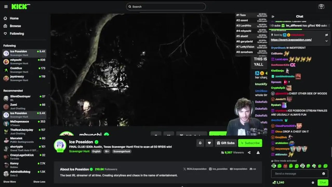Open Discord cx link
This screenshot has height=187, width=332.
253,169
